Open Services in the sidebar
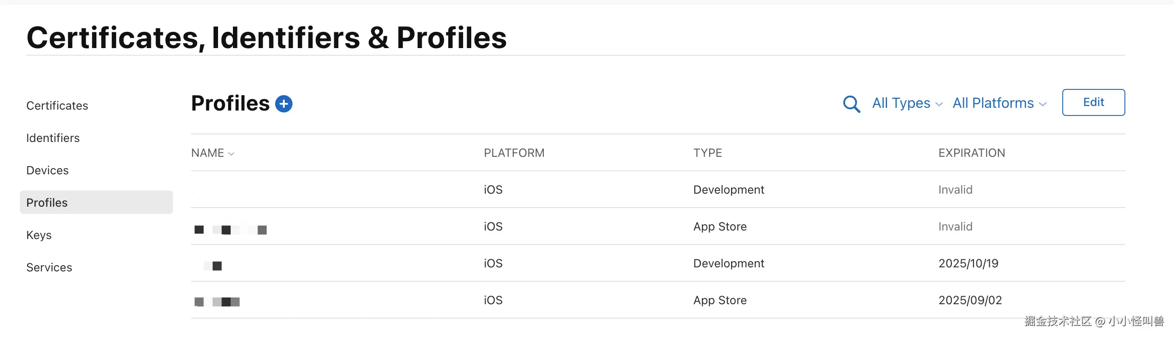Image resolution: width=1174 pixels, height=337 pixels. tap(49, 267)
